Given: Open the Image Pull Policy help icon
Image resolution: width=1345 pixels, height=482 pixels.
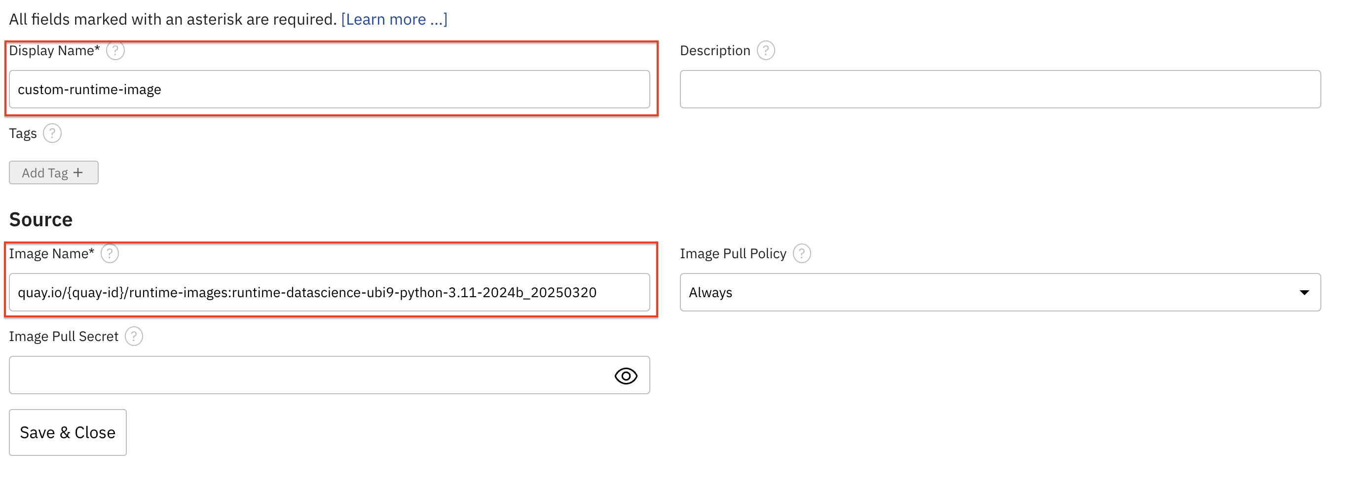Looking at the screenshot, I should (801, 253).
